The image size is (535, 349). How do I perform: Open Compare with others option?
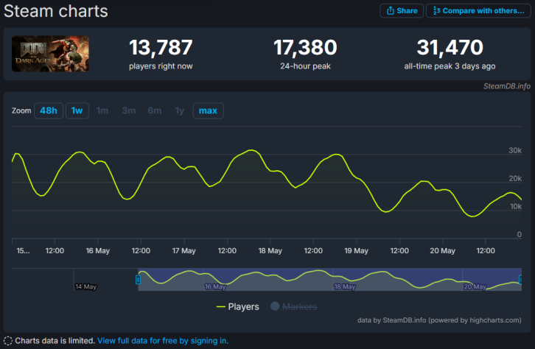click(x=478, y=10)
